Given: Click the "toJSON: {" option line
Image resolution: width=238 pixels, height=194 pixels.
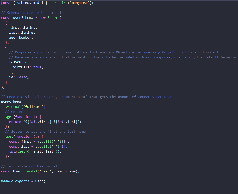Looking at the screenshot, I should [x=18, y=62].
